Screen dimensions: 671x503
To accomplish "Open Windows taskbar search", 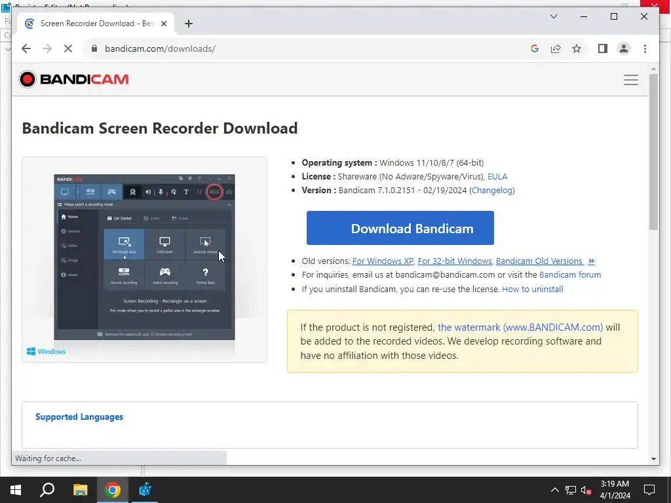I will coord(47,490).
